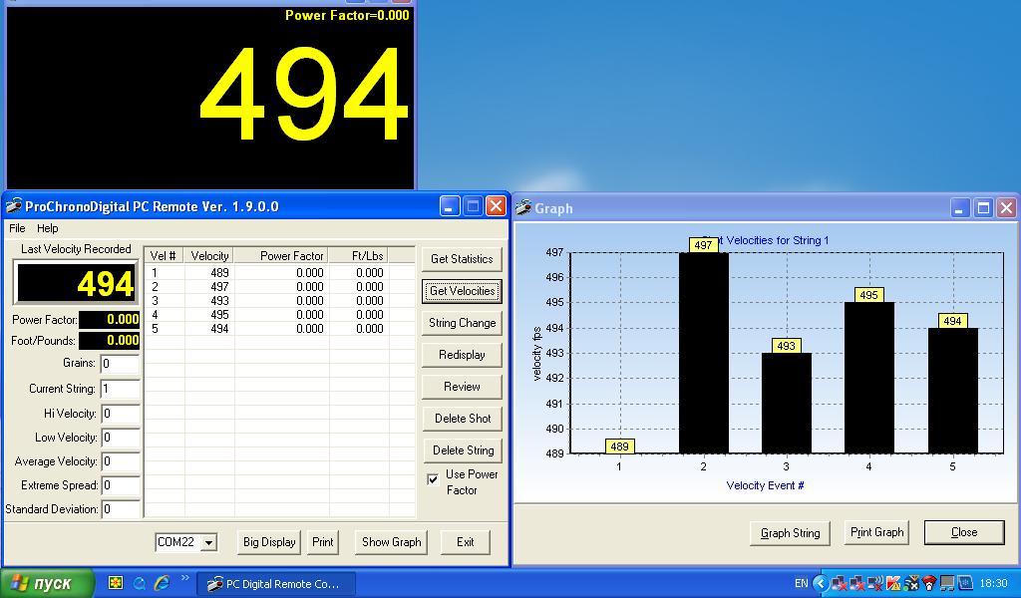The image size is (1021, 598).
Task: Click the ProChronoDigital title bar app icon
Action: (14, 206)
